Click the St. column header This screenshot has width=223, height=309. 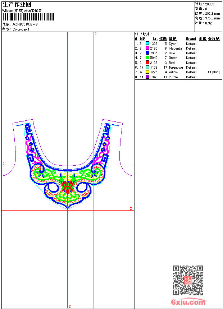tap(155, 39)
